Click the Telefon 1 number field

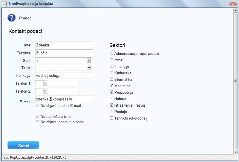pos(64,83)
